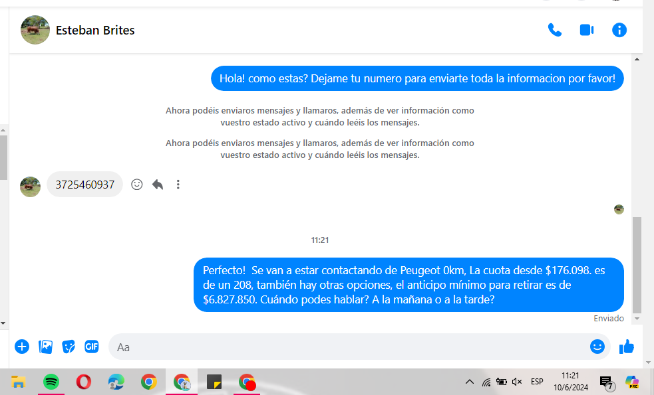Open Wi-Fi network settings in tray
This screenshot has height=395, width=654.
pyautogui.click(x=486, y=382)
